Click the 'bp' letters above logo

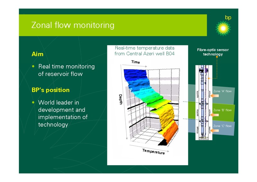[228, 17]
